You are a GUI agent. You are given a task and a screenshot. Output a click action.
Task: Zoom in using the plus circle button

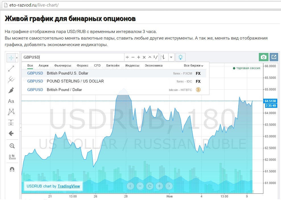tap(159, 186)
